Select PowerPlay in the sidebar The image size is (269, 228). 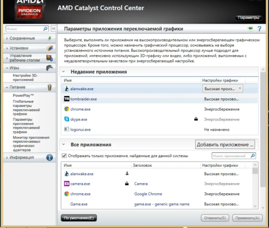pyautogui.click(x=23, y=95)
